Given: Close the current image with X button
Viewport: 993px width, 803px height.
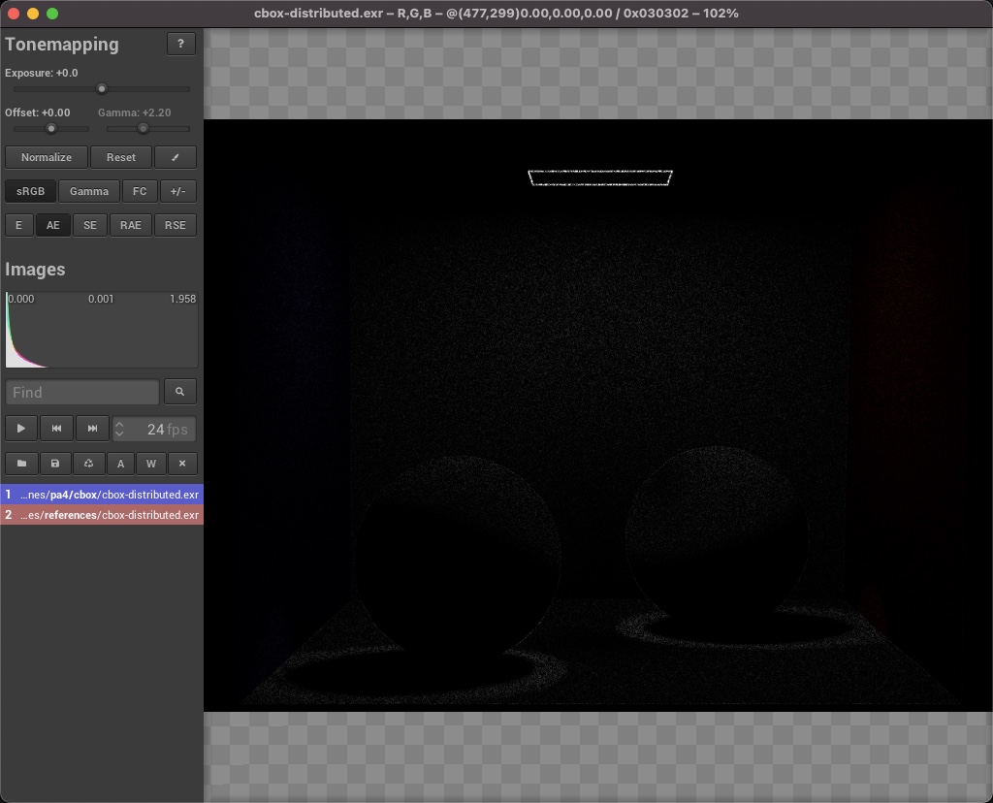Looking at the screenshot, I should tap(182, 464).
